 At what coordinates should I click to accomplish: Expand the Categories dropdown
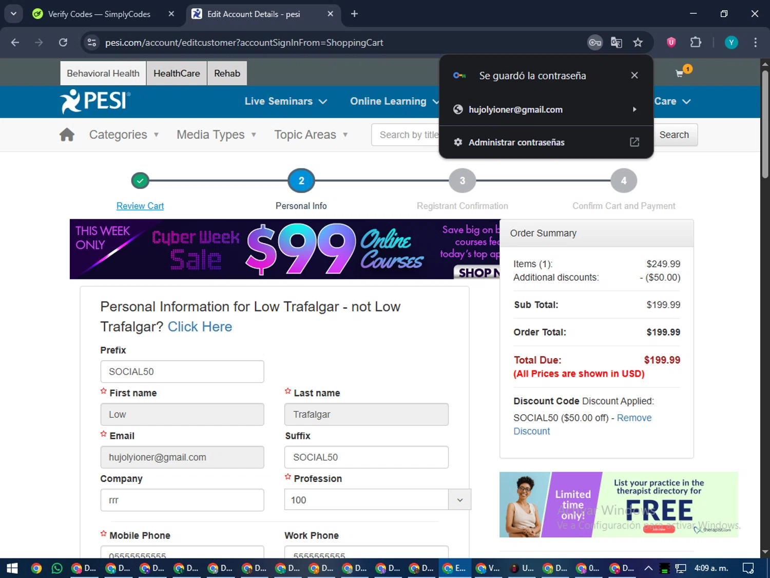(x=124, y=135)
